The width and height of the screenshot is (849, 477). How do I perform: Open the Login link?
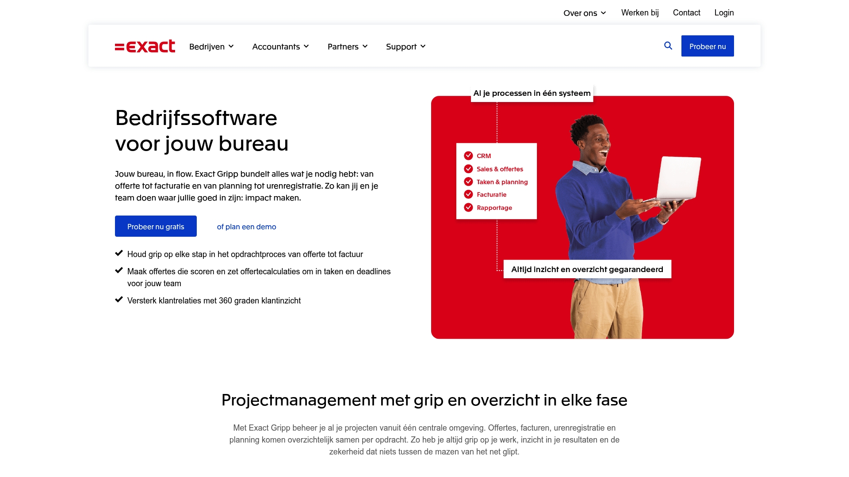724,12
